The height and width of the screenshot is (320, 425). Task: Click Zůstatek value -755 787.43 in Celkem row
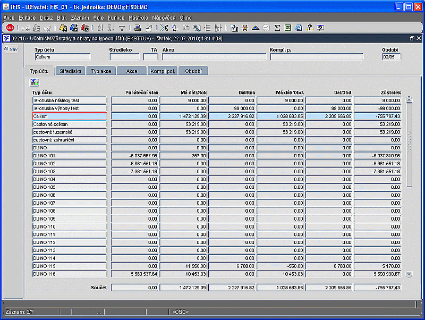378,116
